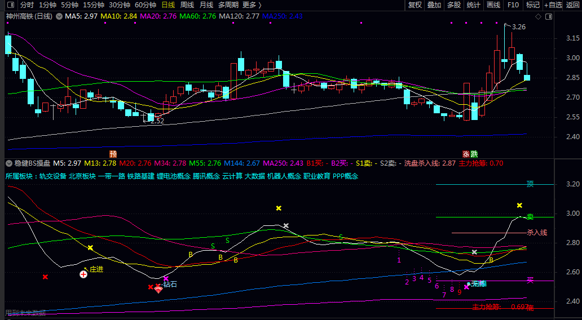Click the 铁路基建 sector link
The width and height of the screenshot is (582, 320).
pyautogui.click(x=141, y=176)
